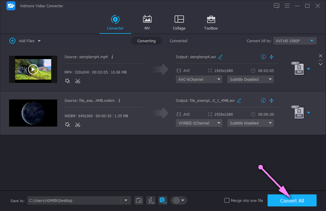Image resolution: width=326 pixels, height=211 pixels.
Task: Click the compress icon on the samplemp4.avi row
Action: 272,57
